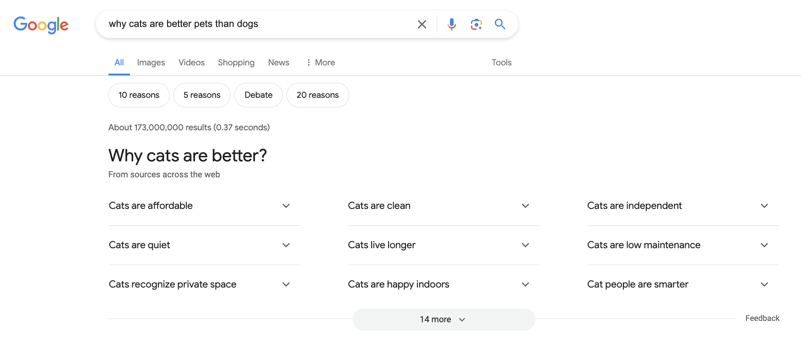The height and width of the screenshot is (341, 801).
Task: Send Feedback on these results
Action: pos(762,318)
